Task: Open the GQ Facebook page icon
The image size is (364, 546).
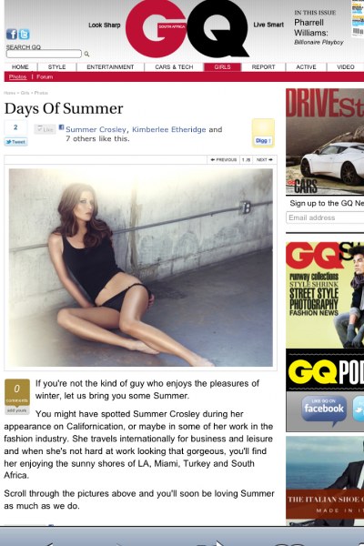Action: point(12,35)
